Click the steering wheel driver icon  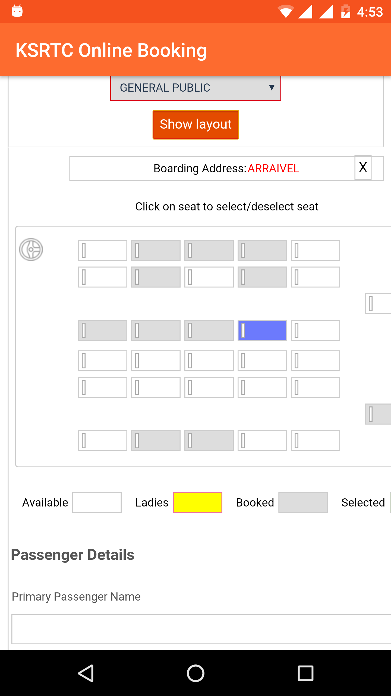[31, 250]
